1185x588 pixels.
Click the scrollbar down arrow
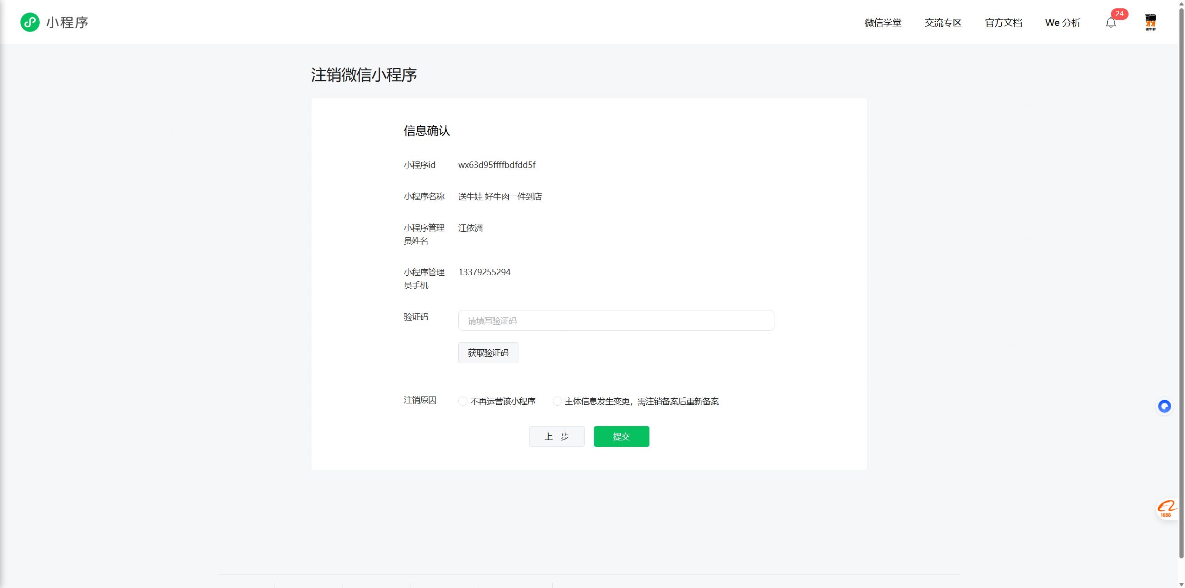pyautogui.click(x=1181, y=584)
